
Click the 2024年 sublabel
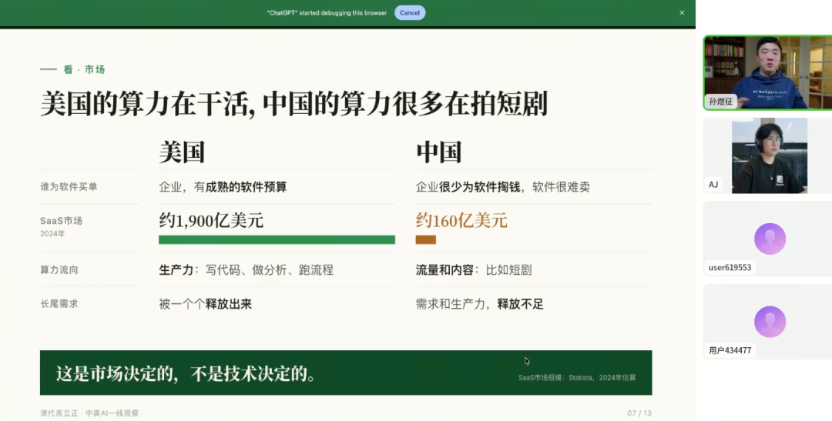coord(52,233)
